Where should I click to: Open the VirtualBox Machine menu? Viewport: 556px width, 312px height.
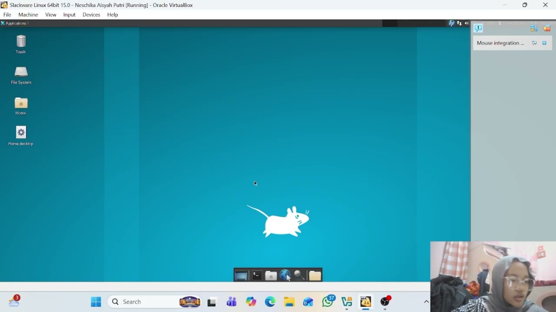(x=28, y=15)
